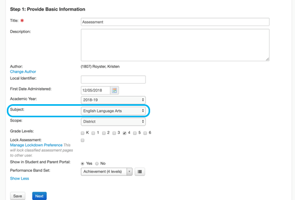
Task: Click the Change Author link
Action: pyautogui.click(x=23, y=72)
